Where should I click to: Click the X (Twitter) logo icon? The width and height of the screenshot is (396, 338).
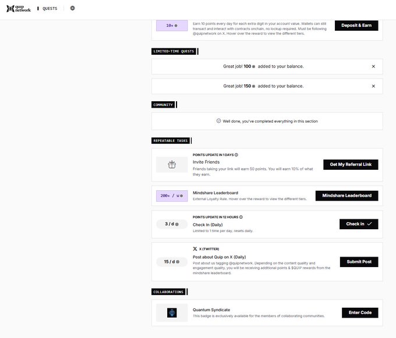195,249
